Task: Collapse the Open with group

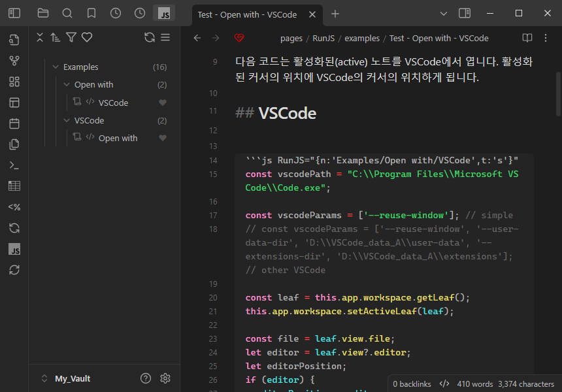Action: point(67,84)
